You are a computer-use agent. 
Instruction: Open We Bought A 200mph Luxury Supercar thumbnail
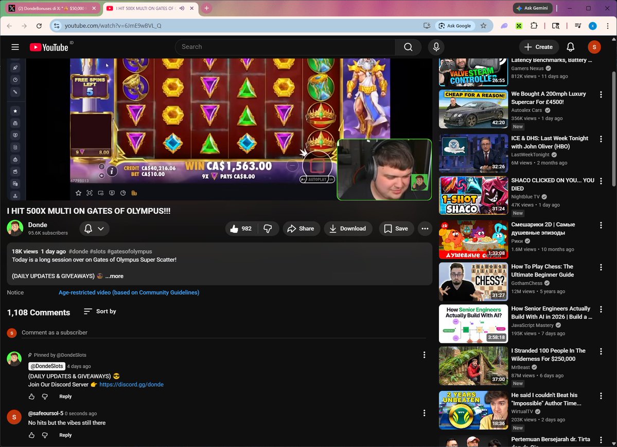pos(473,109)
